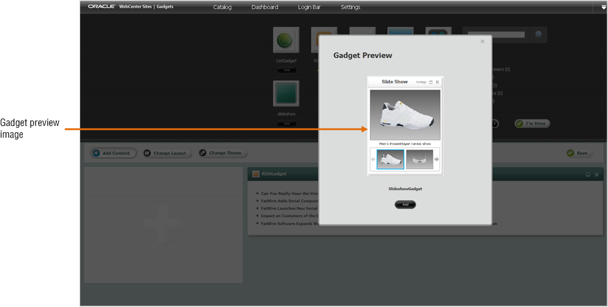Click the Slide Show gadget title
This screenshot has width=608, height=307.
(394, 82)
